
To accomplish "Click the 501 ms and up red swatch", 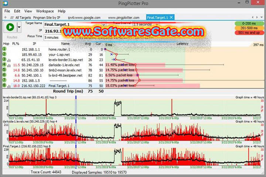I will pos(249,33).
